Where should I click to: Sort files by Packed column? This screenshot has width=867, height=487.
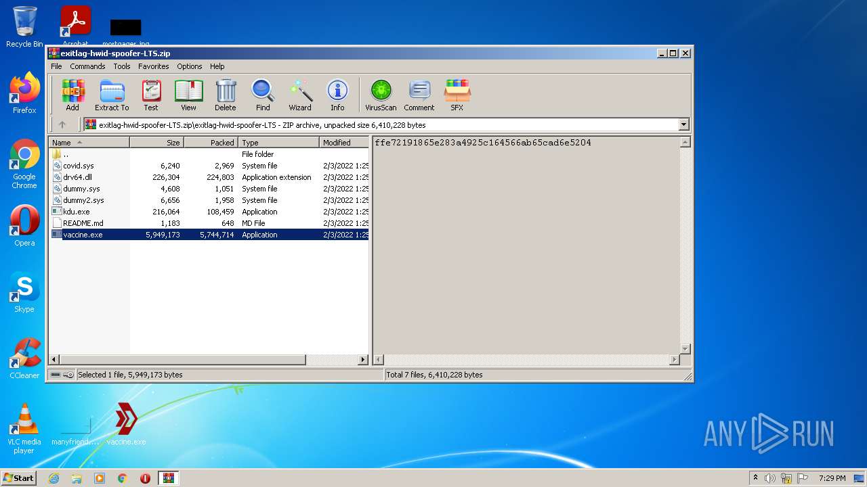(x=211, y=143)
